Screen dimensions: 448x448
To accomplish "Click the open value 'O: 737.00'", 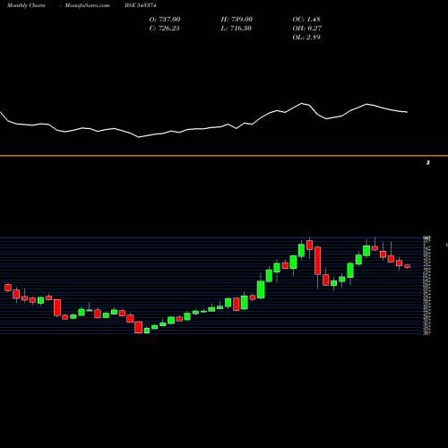I will 165,20.
